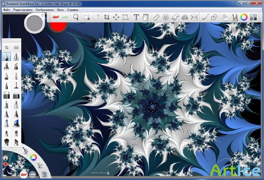Enable the French Curve guide

tap(175, 17)
